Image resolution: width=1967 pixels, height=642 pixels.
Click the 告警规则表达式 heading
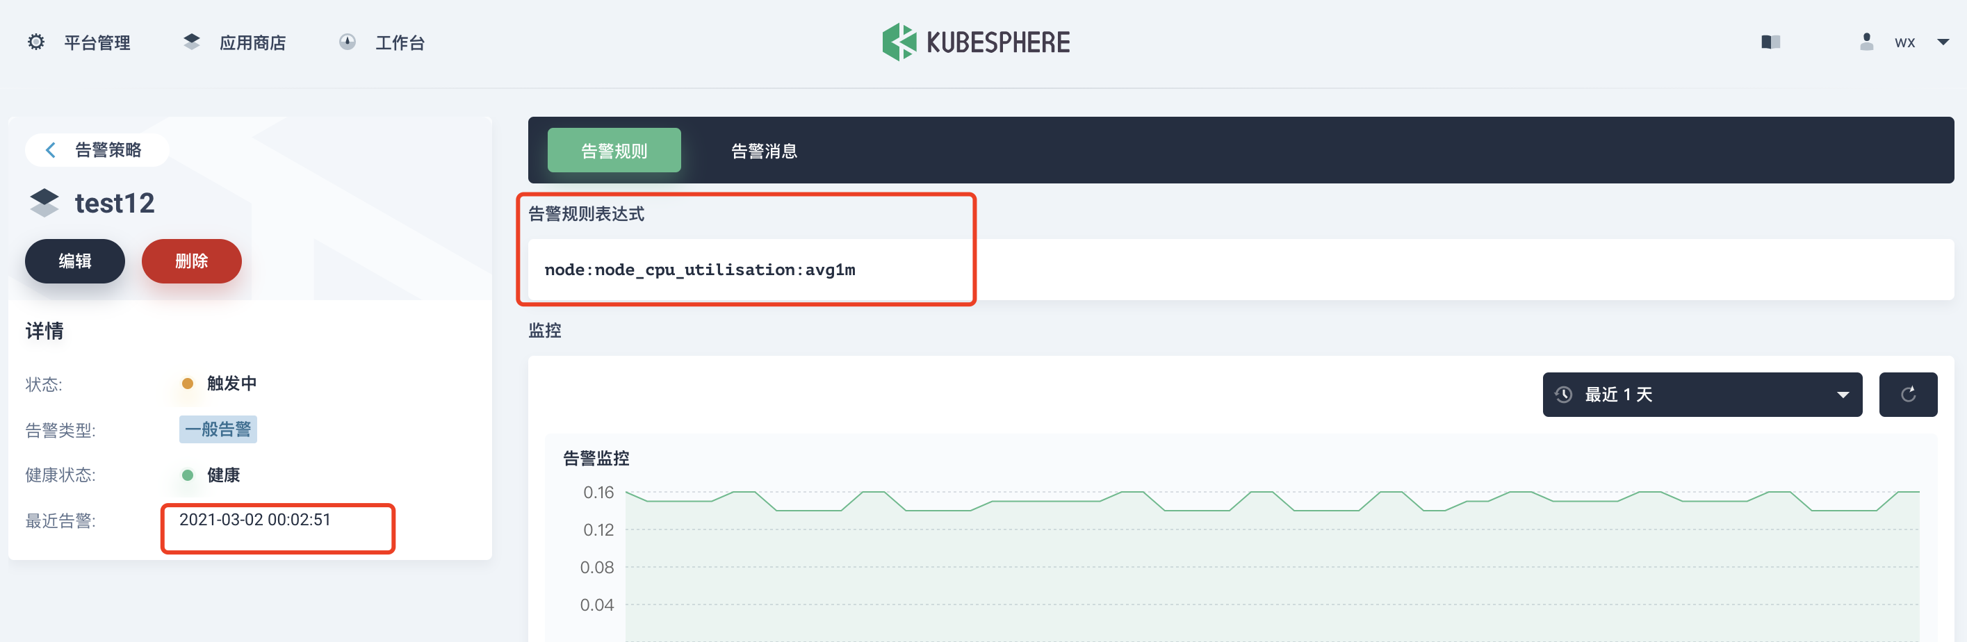587,214
